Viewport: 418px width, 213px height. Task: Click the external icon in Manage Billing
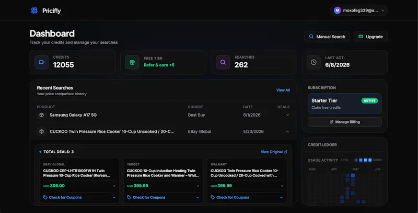click(331, 122)
